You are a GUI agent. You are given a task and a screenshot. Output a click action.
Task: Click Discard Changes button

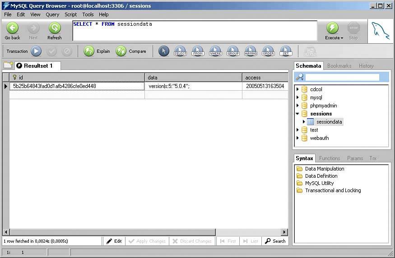192,241
